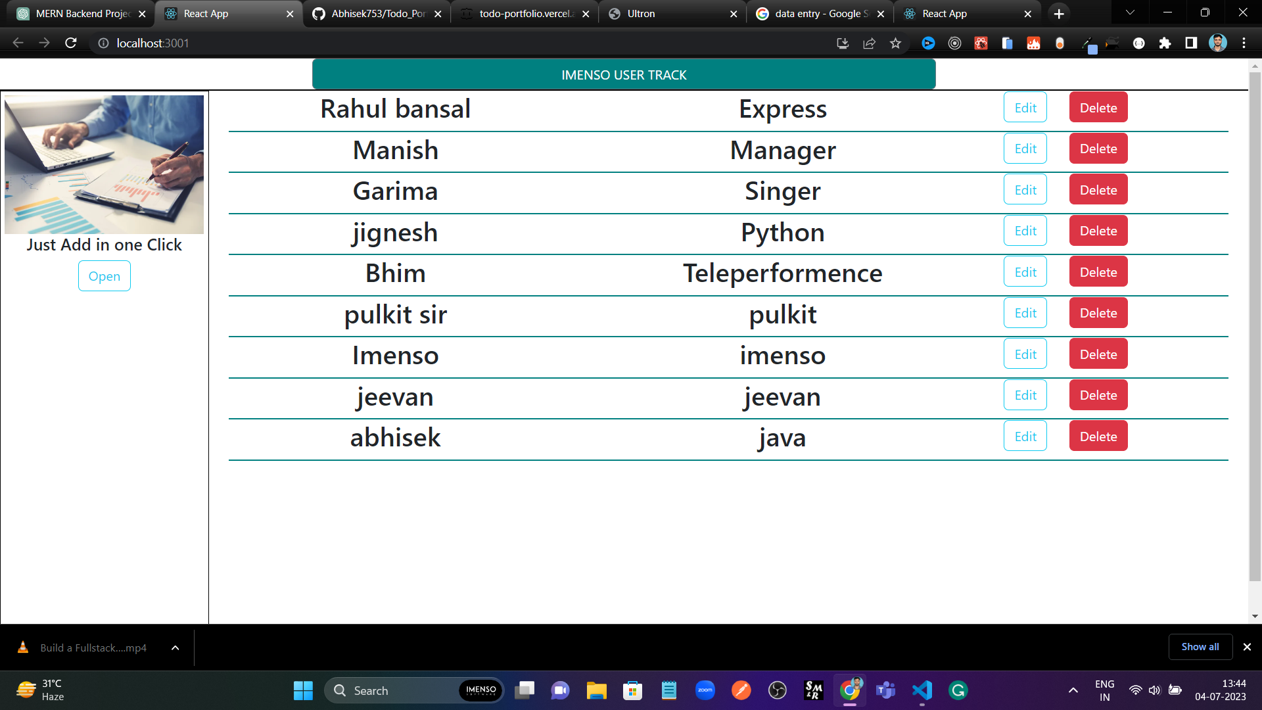Viewport: 1262px width, 710px height.
Task: Click the Extensions puzzle piece icon
Action: pyautogui.click(x=1165, y=43)
